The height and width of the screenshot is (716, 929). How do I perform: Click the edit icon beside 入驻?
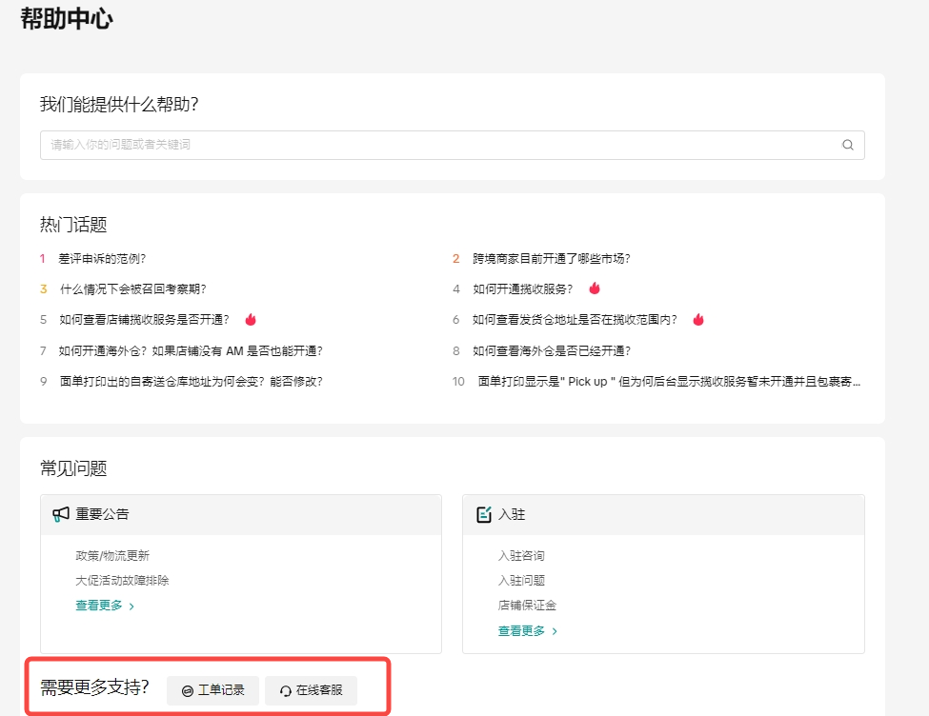[x=484, y=514]
